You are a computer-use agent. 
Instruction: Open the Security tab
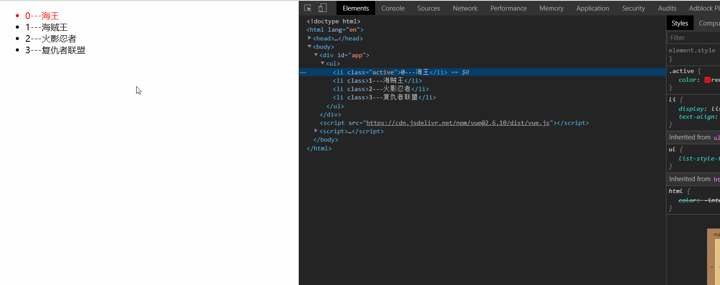pyautogui.click(x=633, y=8)
